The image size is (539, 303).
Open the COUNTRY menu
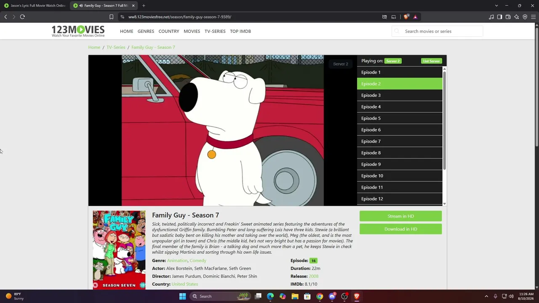169,31
